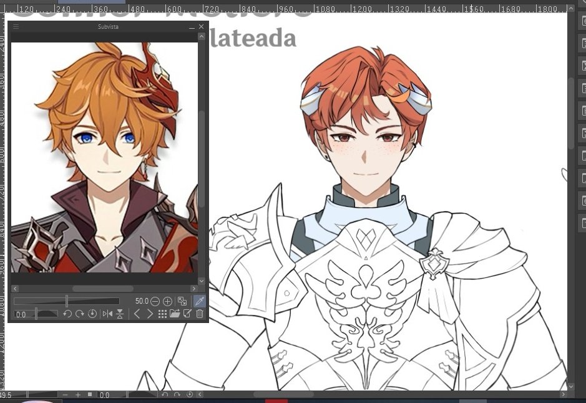The height and width of the screenshot is (403, 586).
Task: Delete Subvista image with trash icon
Action: tap(200, 314)
